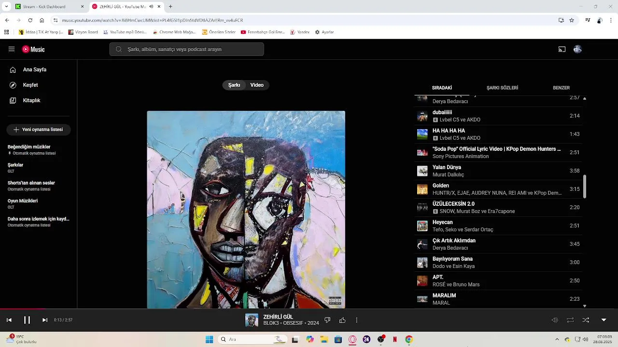618x347 pixels.
Task: Open the BENZER tab
Action: [x=561, y=88]
